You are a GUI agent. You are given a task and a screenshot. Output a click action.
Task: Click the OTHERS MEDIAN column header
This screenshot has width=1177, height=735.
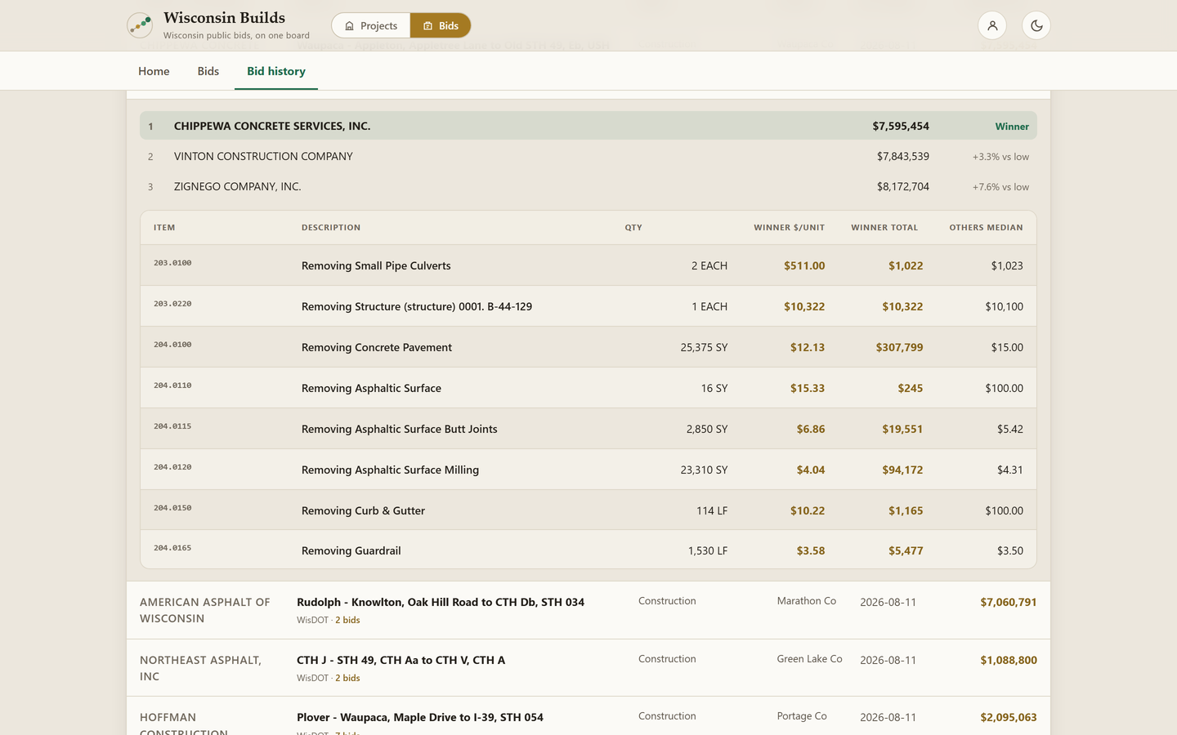[986, 228]
